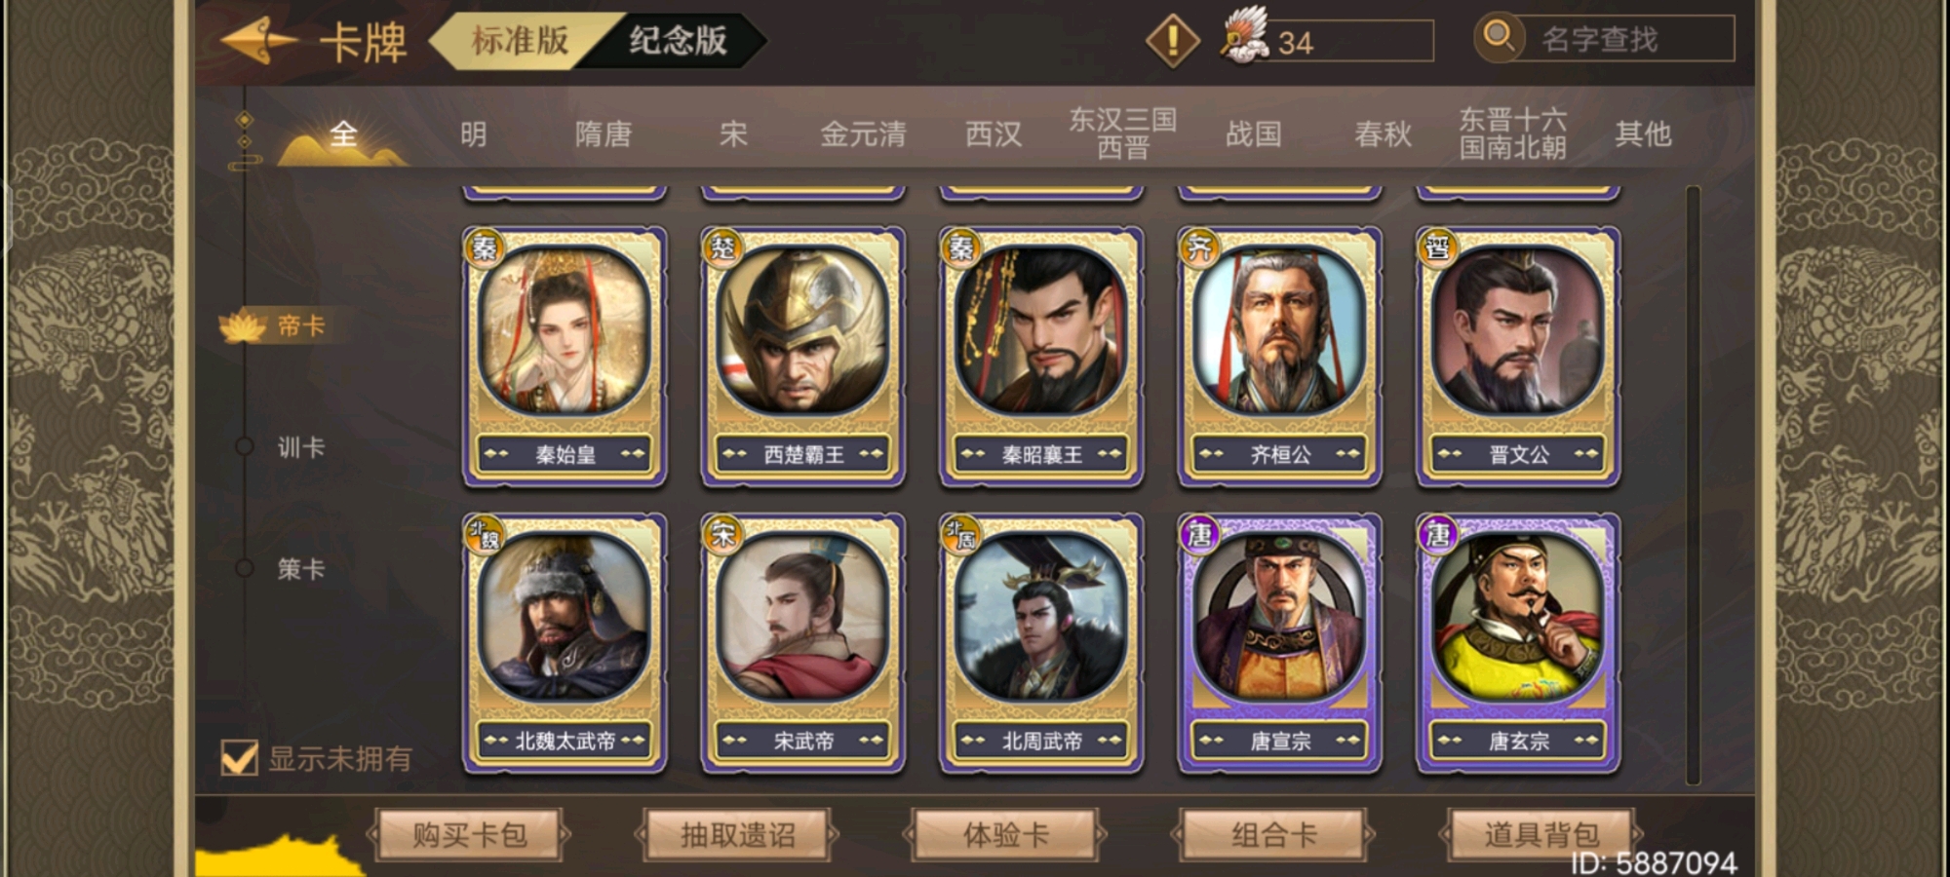Switch to the 纪念版 edition toggle
Viewport: 1950px width, 877px height.
coord(678,40)
